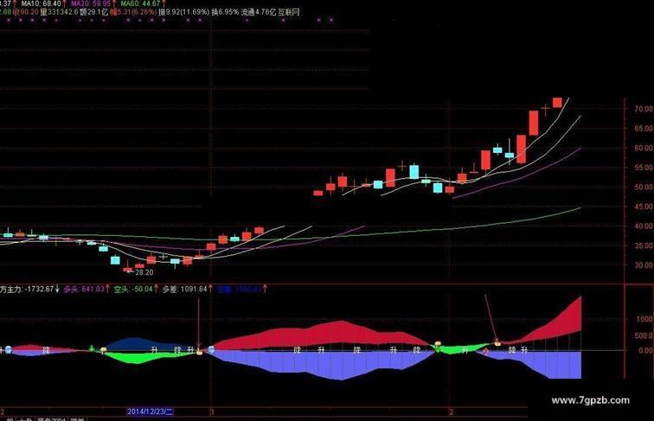The height and width of the screenshot is (421, 654).
Task: Click the amplitude value 振9.92(11.69%)
Action: pos(183,12)
